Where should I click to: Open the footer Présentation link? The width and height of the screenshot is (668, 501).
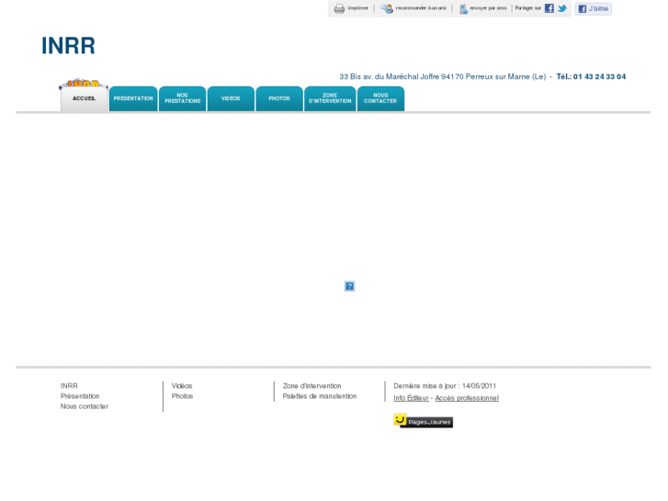pyautogui.click(x=80, y=396)
